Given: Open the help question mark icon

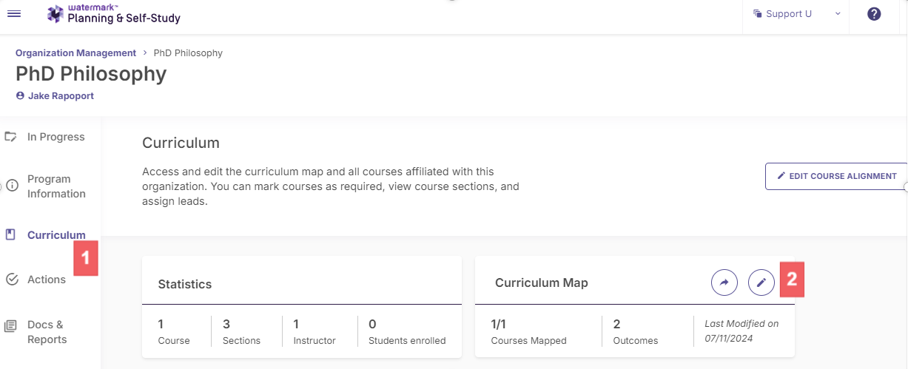Looking at the screenshot, I should pos(874,13).
